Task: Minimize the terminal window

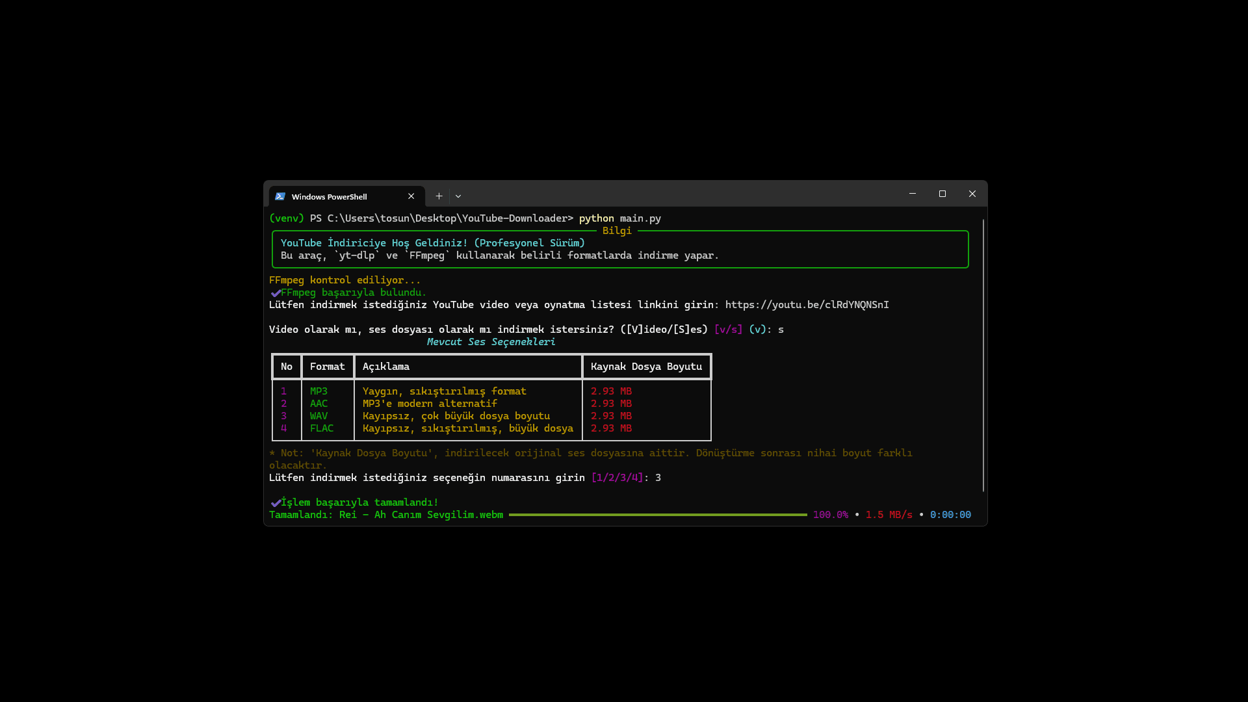Action: pyautogui.click(x=913, y=194)
